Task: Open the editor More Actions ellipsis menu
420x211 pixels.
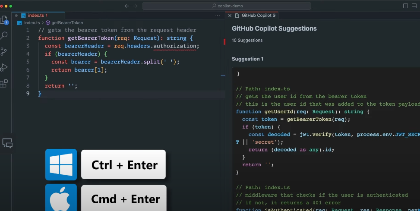Action: point(218,16)
